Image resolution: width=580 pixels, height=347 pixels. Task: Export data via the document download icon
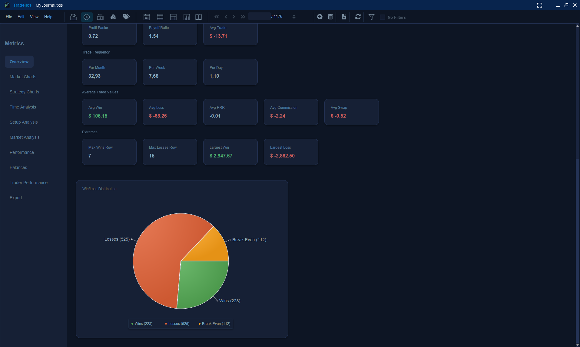[x=344, y=17]
